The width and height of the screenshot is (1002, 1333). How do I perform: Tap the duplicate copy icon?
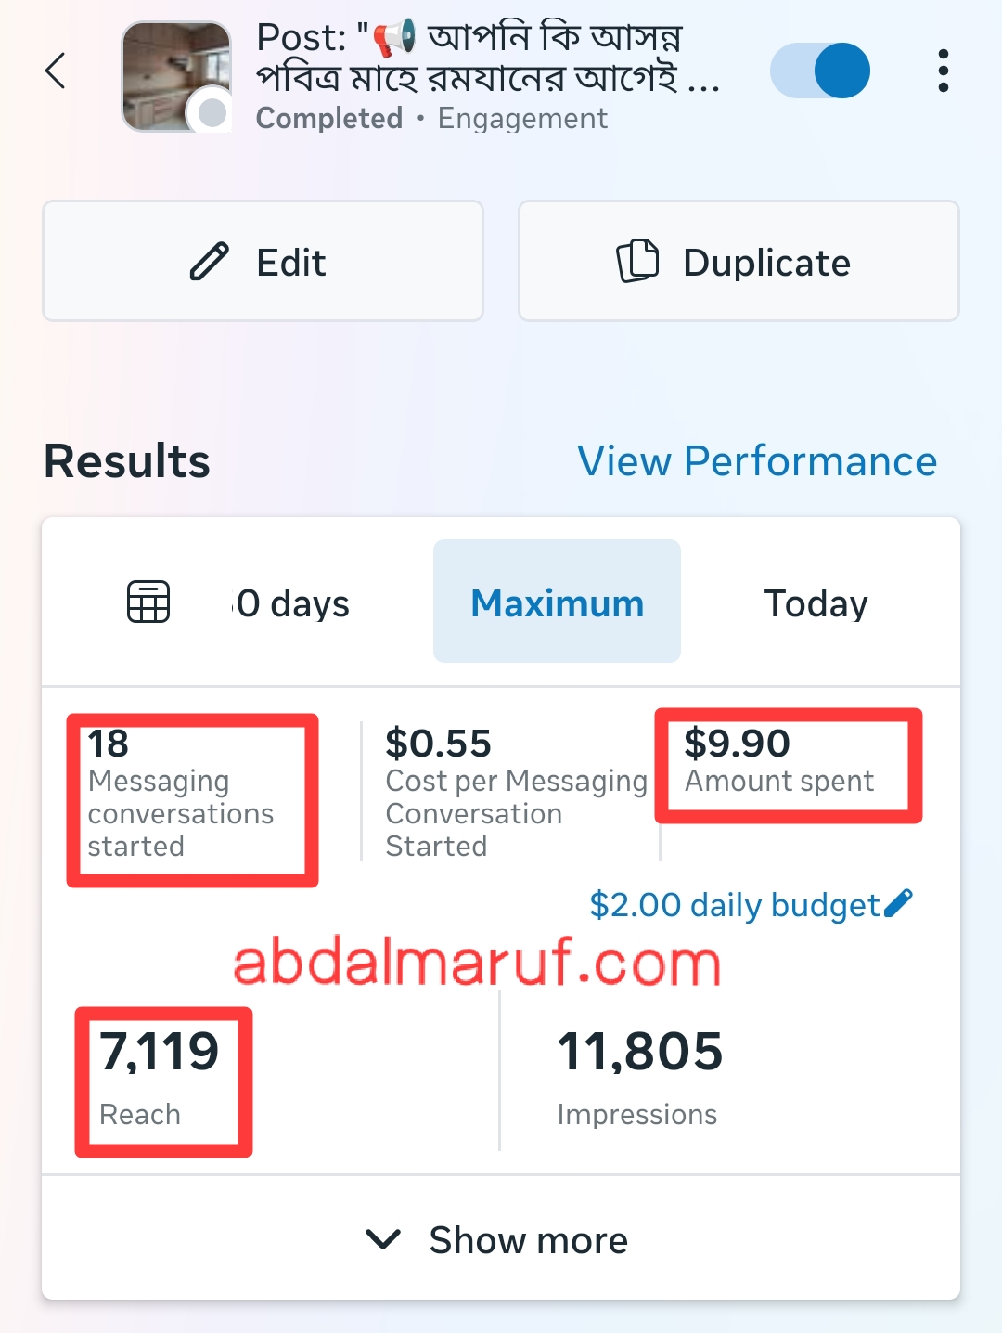[x=638, y=261]
